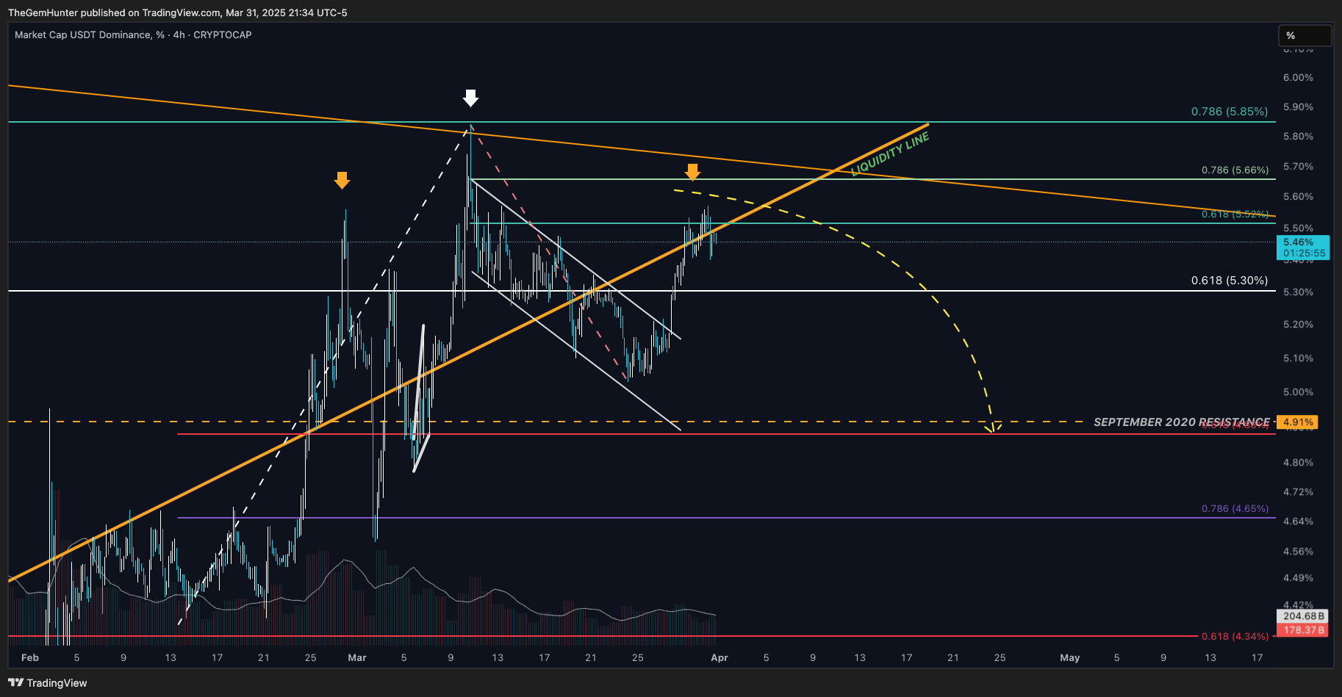Screen dimensions: 1342x697
Task: Select the 0.786 (5.85%) Fibonacci label
Action: (1230, 111)
